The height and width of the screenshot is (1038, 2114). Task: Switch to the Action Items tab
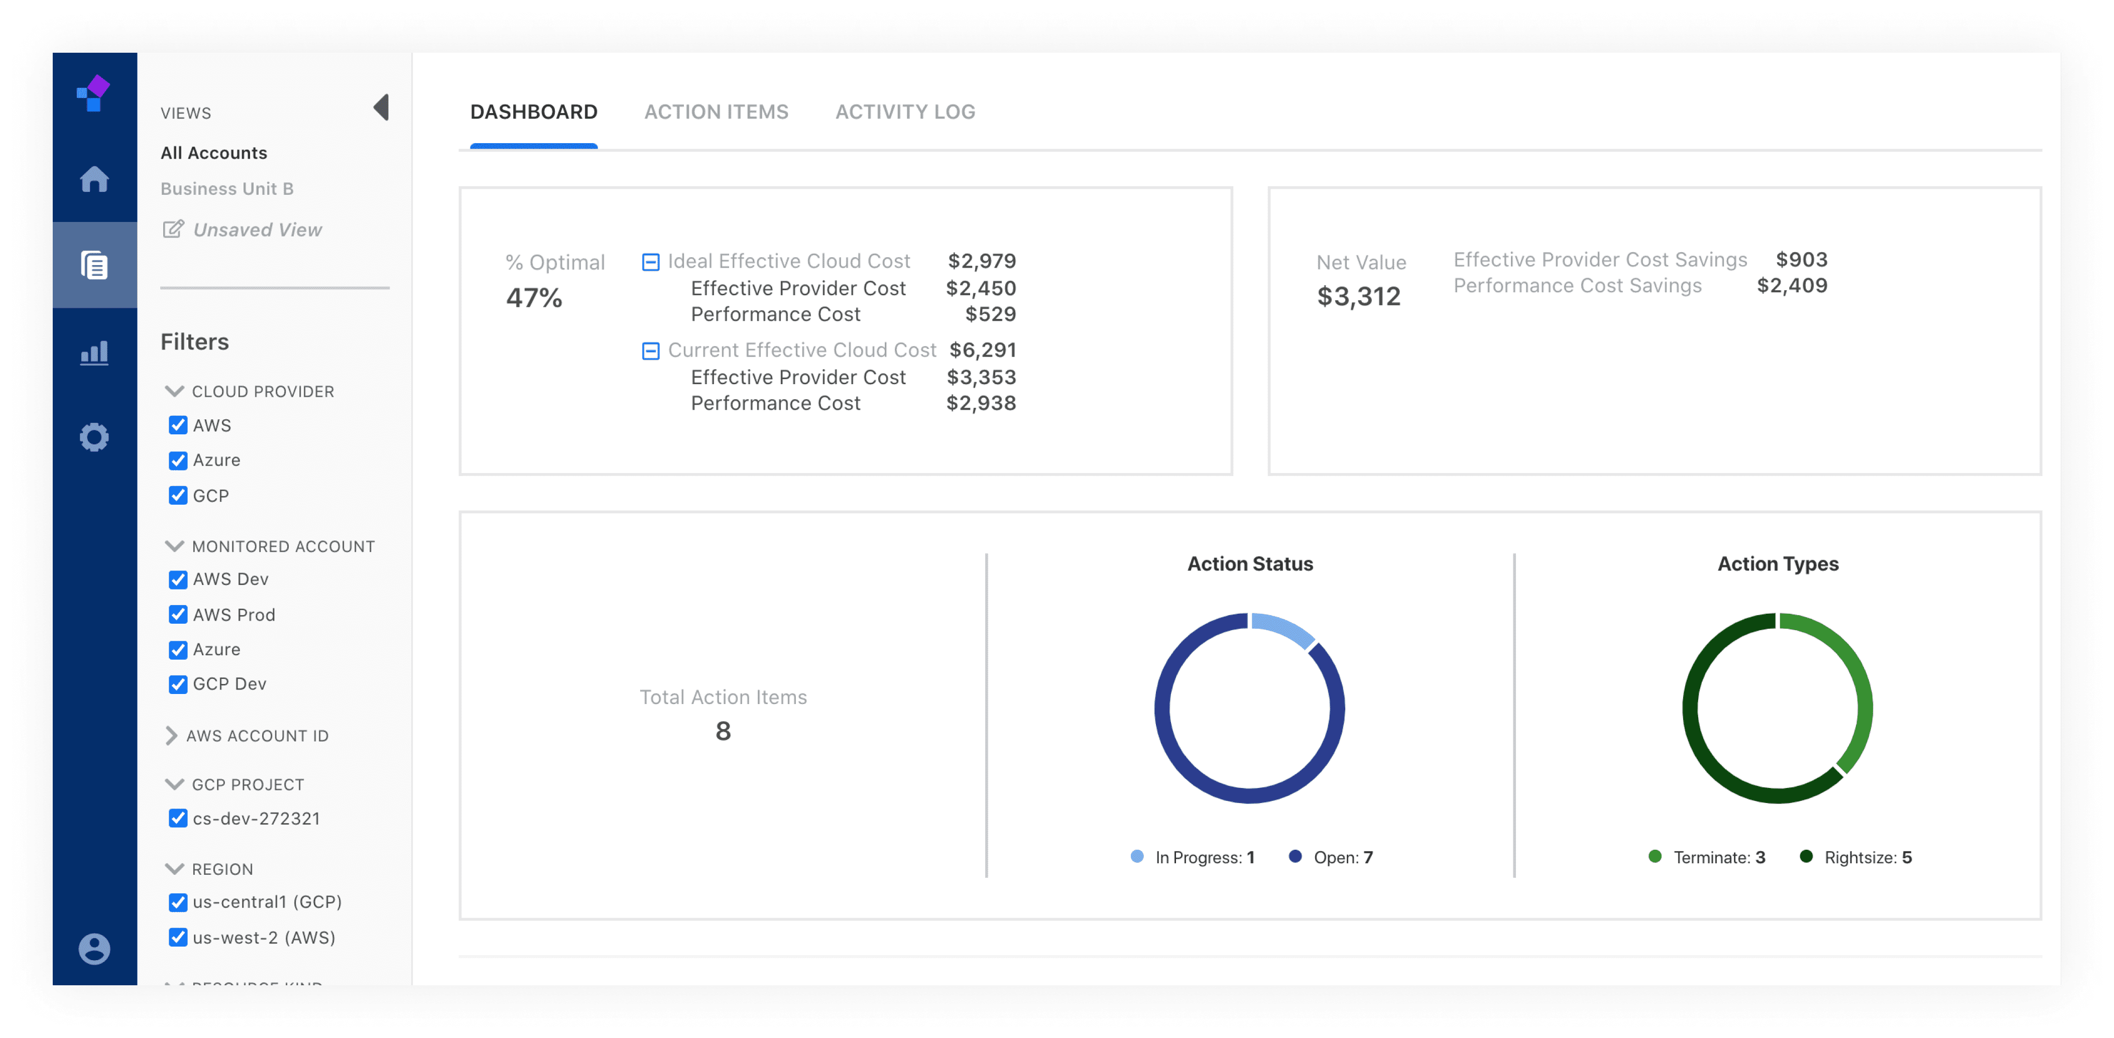point(716,111)
